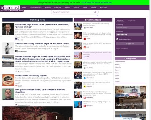Switch to the Sign-in tab

pyautogui.click(x=120, y=21)
